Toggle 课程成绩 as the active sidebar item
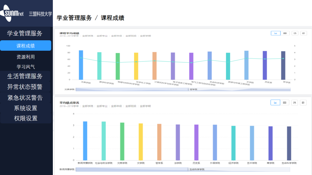This screenshot has height=175, width=312. coord(26,45)
